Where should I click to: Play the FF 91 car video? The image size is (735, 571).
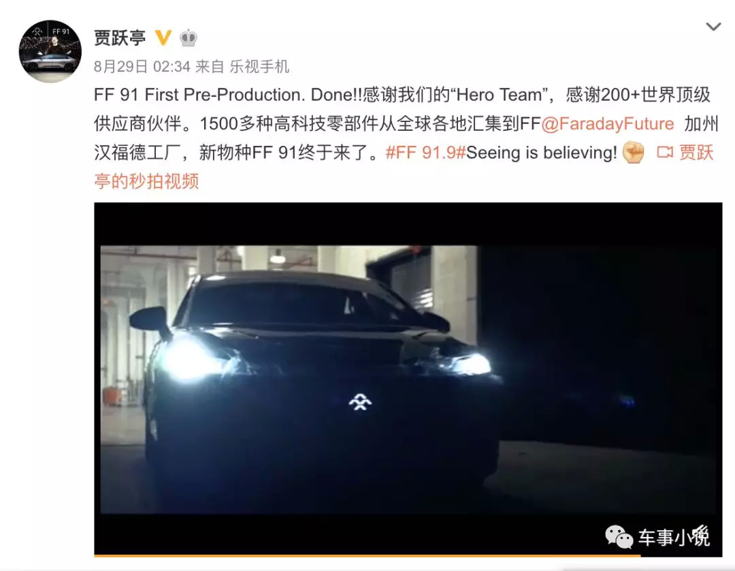[408, 379]
